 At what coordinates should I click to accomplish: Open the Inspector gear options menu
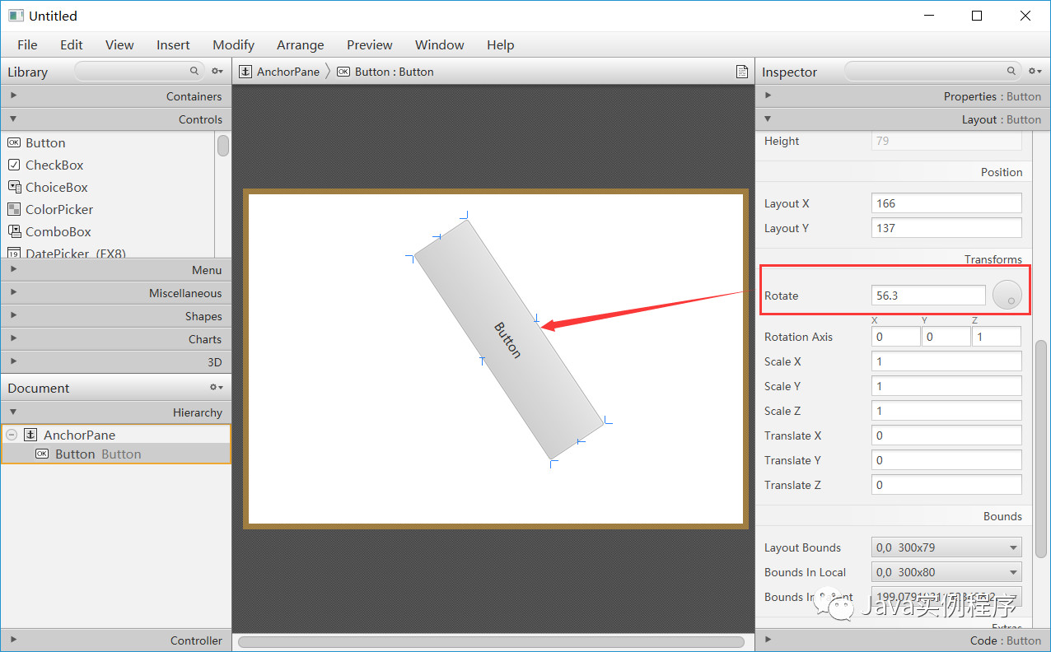pyautogui.click(x=1035, y=72)
